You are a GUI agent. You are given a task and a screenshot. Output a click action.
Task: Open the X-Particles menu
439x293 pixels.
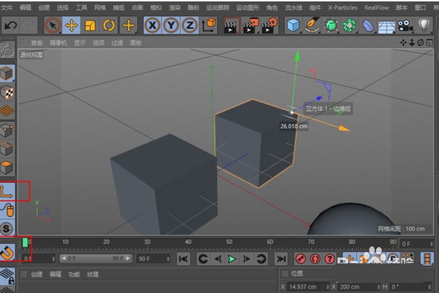(342, 7)
